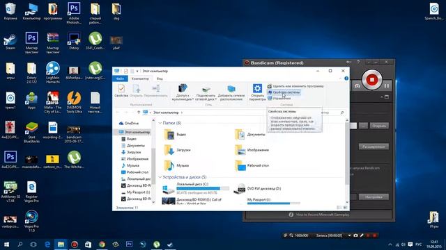Viewport: 446px width, 250px height.
Task: Click the up arrow navigation button in Explorer
Action: 139,112
